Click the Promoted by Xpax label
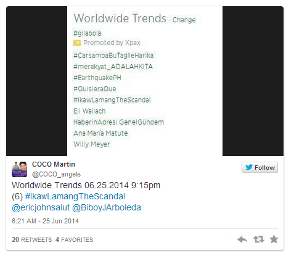 coord(112,43)
